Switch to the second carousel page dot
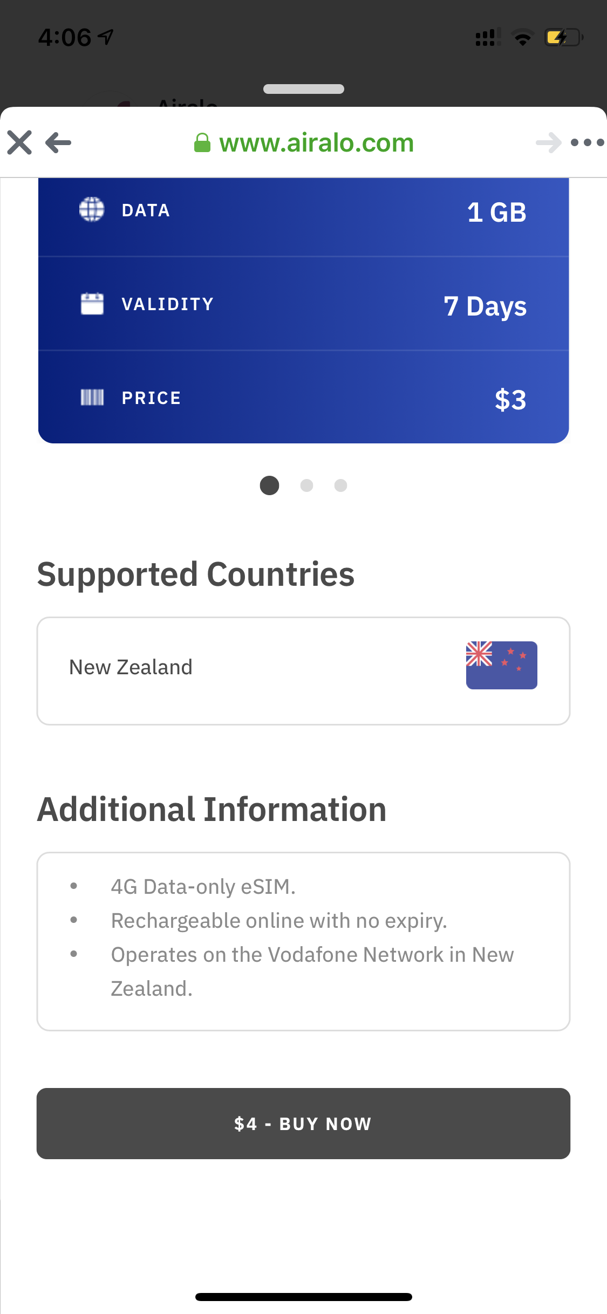The image size is (607, 1314). click(x=306, y=485)
